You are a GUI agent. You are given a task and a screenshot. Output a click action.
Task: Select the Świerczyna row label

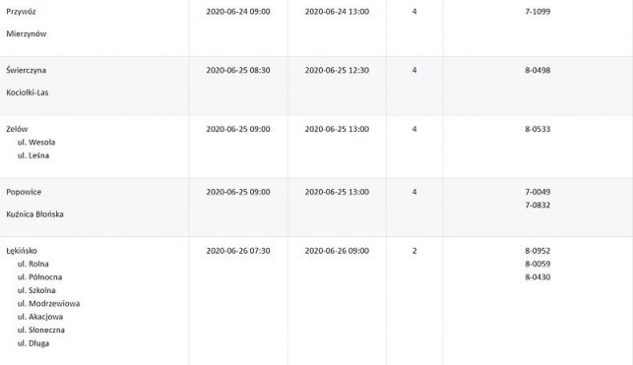[x=27, y=70]
